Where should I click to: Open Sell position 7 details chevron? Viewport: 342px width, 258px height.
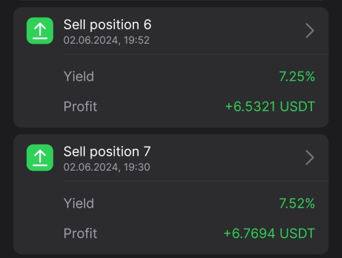pyautogui.click(x=310, y=158)
